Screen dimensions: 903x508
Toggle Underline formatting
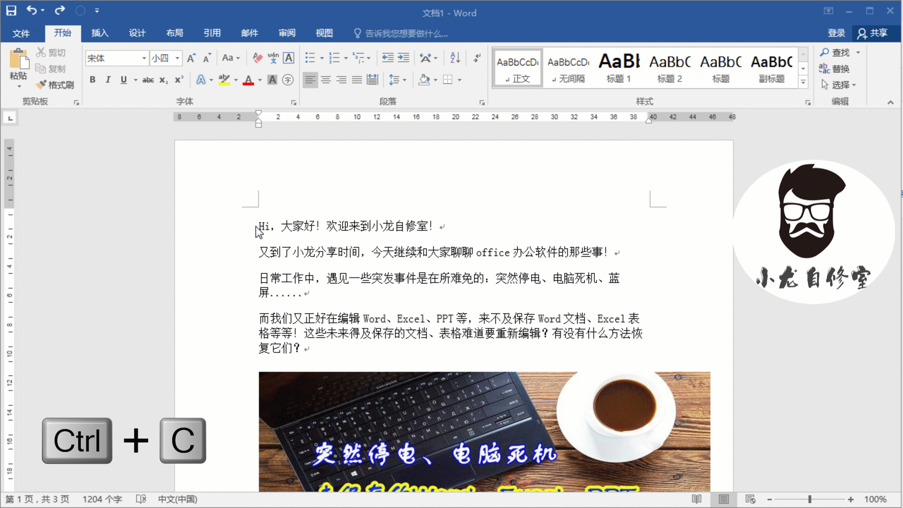(x=124, y=80)
